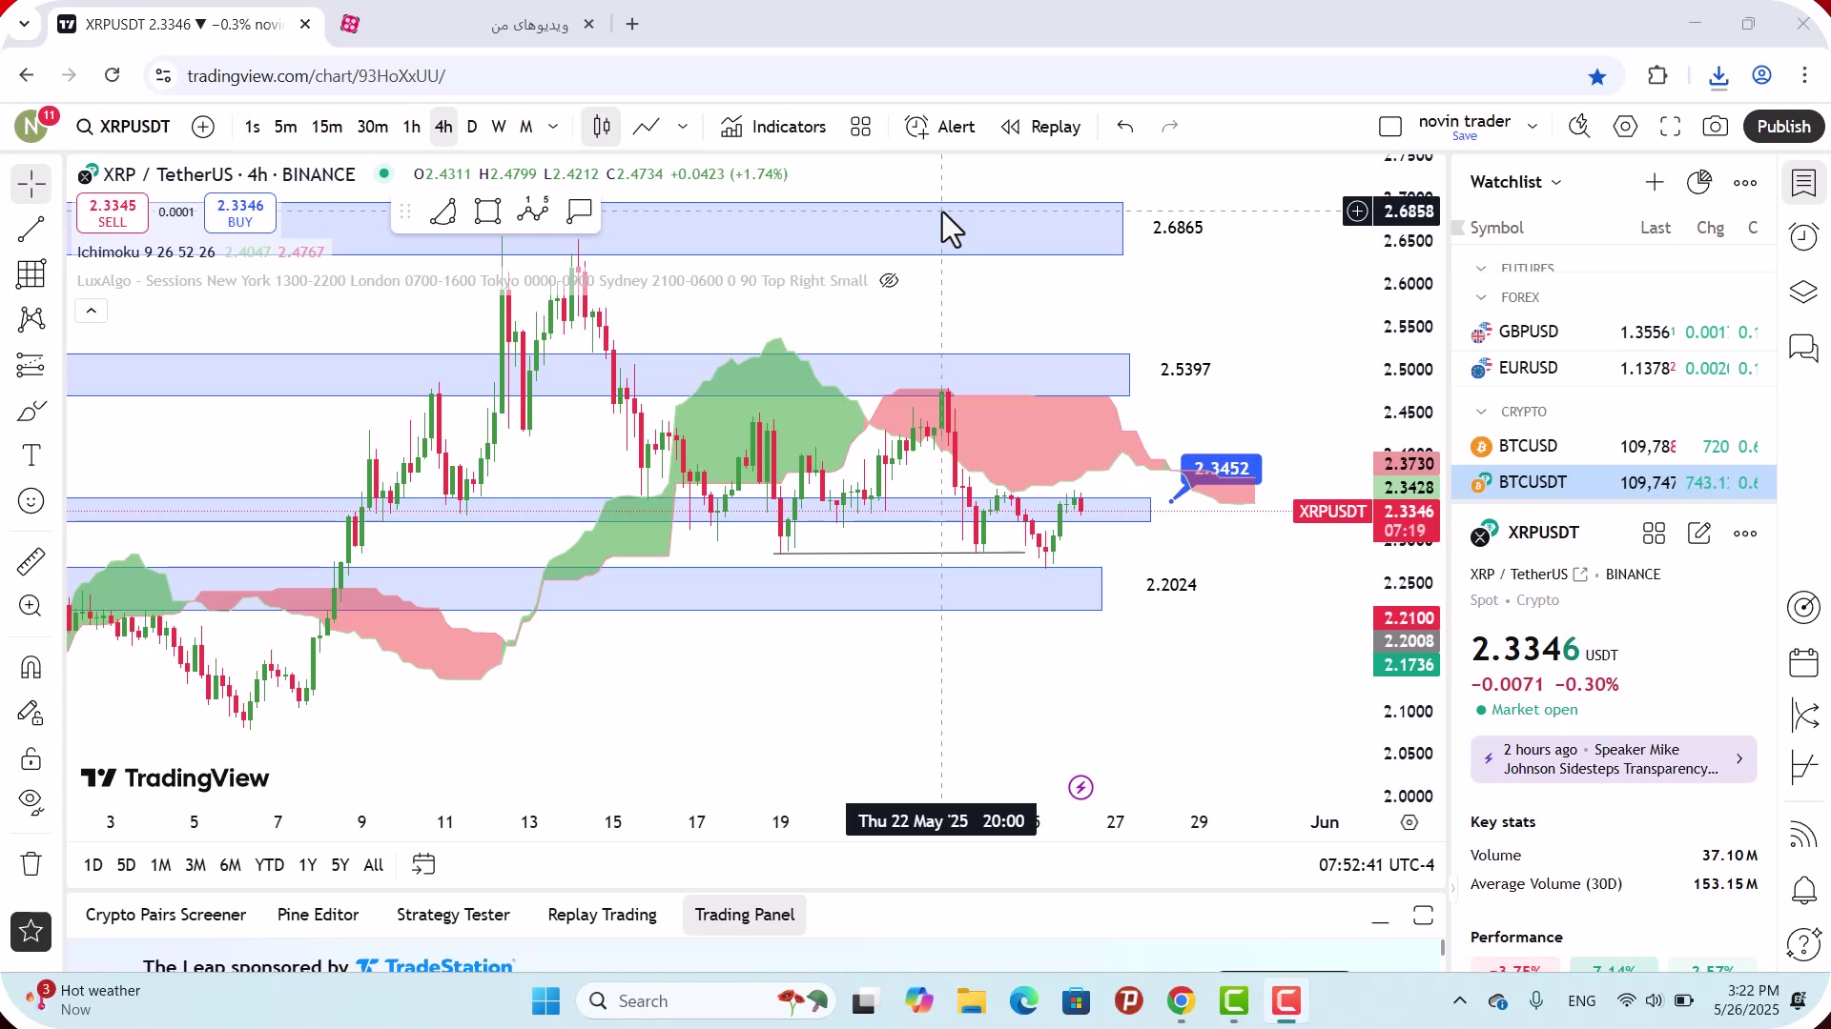Screen dimensions: 1831x1029
Task: Collapse the FUTURES watchlist section
Action: (1481, 269)
